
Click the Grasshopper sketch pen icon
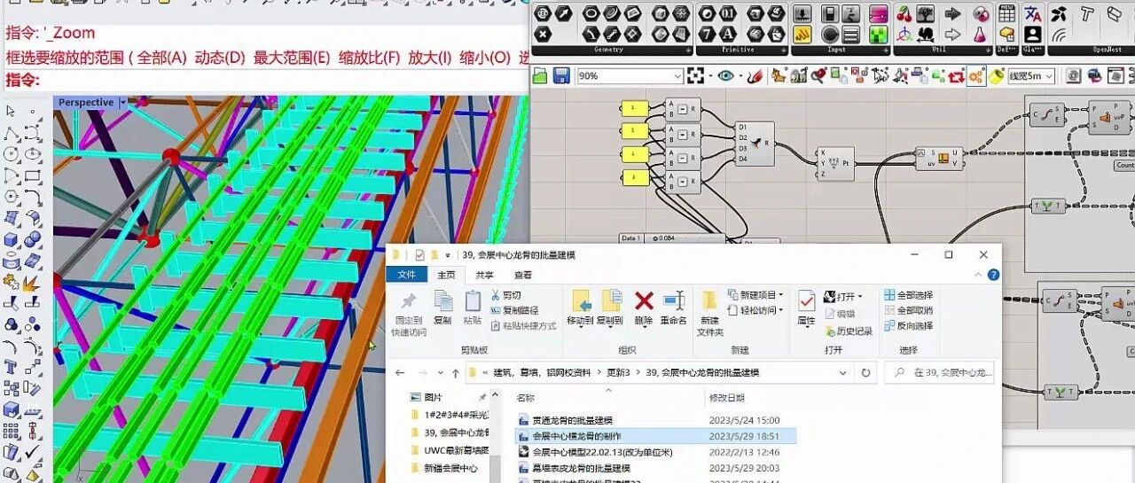click(755, 77)
